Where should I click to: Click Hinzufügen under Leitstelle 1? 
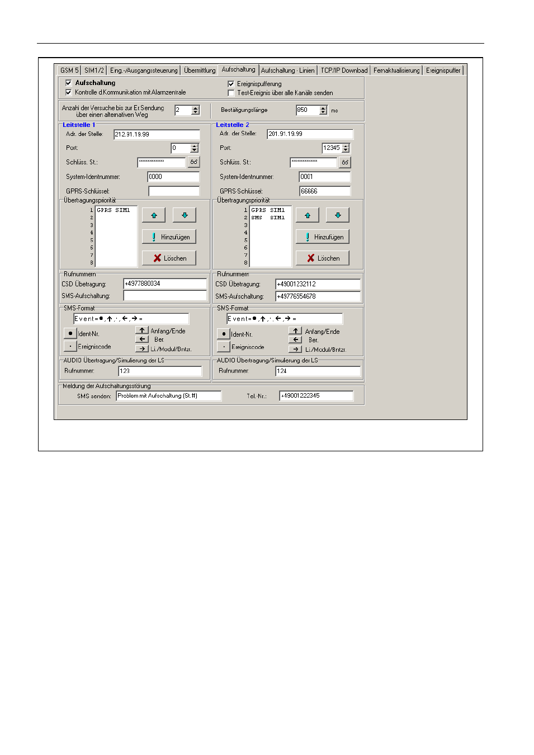coord(169,237)
